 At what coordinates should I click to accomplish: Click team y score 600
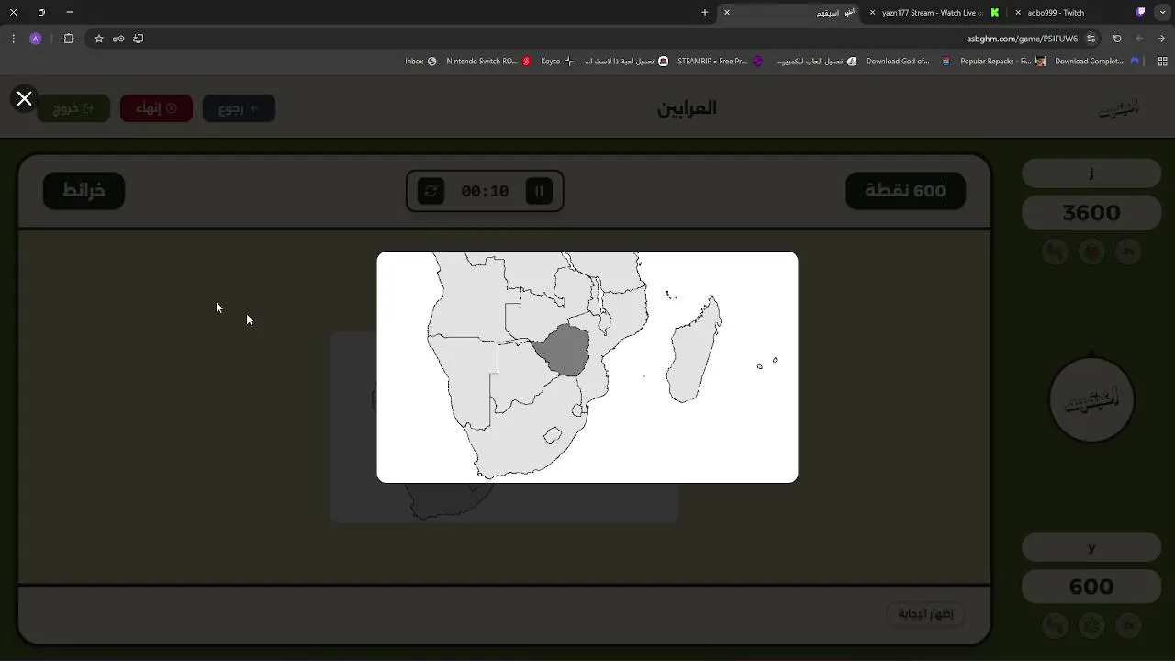[x=1091, y=587]
